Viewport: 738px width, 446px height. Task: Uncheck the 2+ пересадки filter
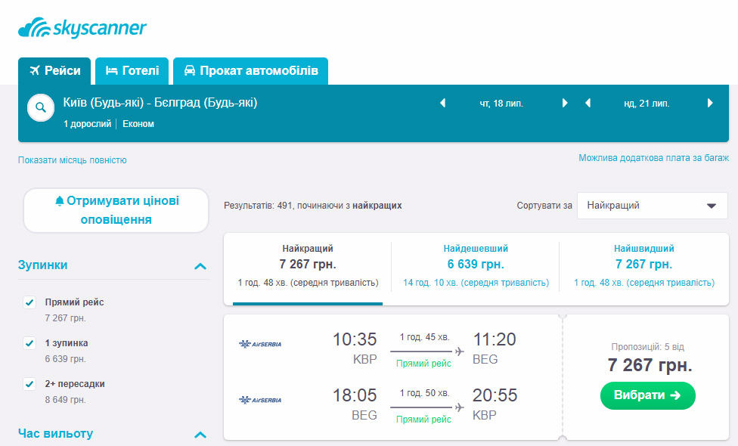pos(29,384)
